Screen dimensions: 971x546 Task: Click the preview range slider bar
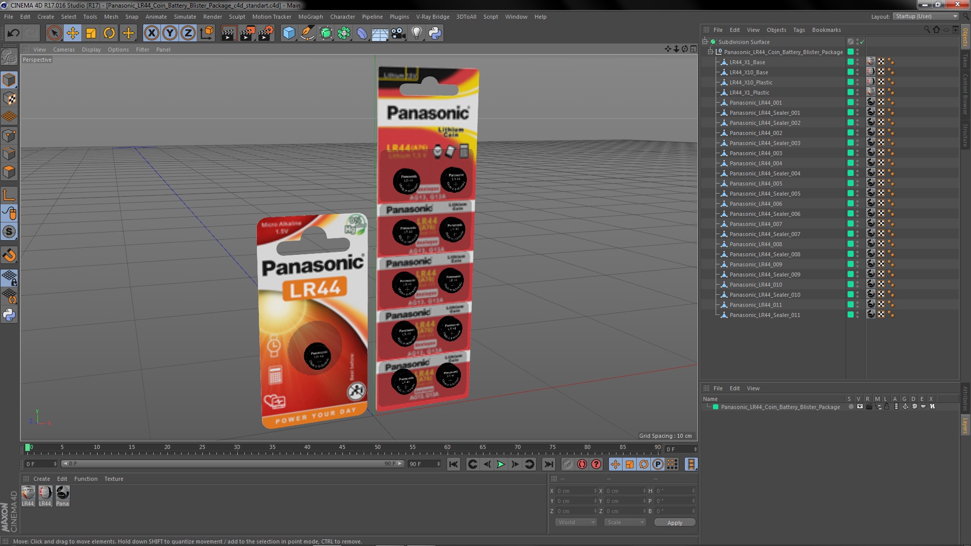coord(233,464)
